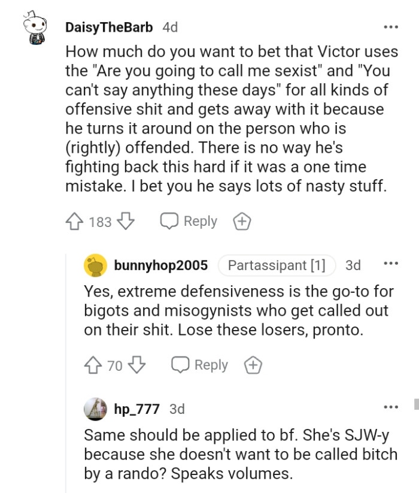Open the award menu on DaisyTheBarb's comment
Image resolution: width=419 pixels, height=493 pixels.
coord(242,221)
